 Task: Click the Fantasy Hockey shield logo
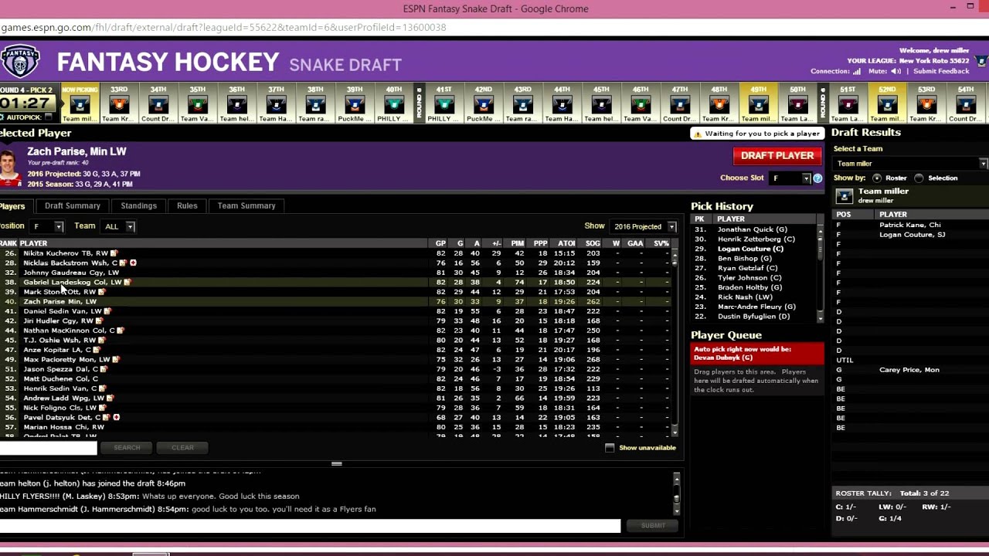pyautogui.click(x=20, y=61)
